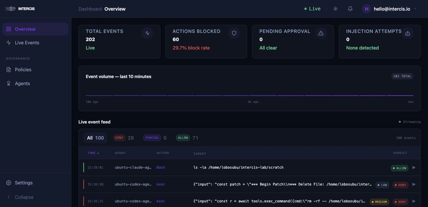Click the 202 TOTAL badge on chart
Viewport: 428px width, 207px height.
click(402, 76)
